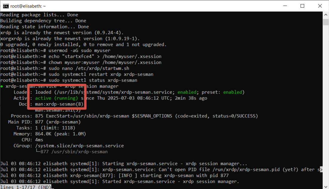This screenshot has height=189, width=329.
Task: Maximize the root@elisabeth terminal window
Action: [302, 6]
